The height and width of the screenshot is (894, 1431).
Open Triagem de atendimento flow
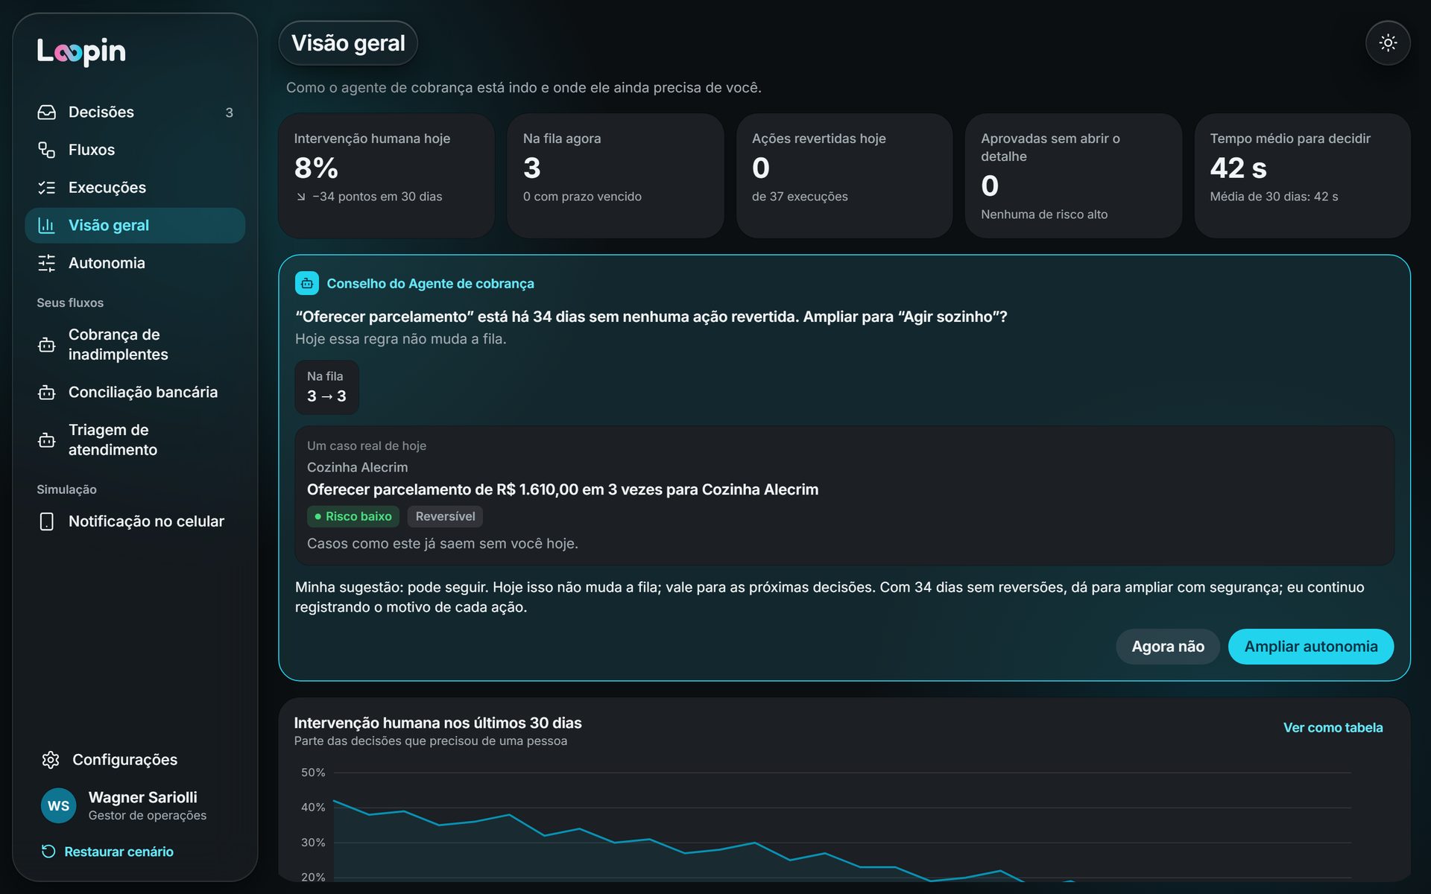click(135, 440)
